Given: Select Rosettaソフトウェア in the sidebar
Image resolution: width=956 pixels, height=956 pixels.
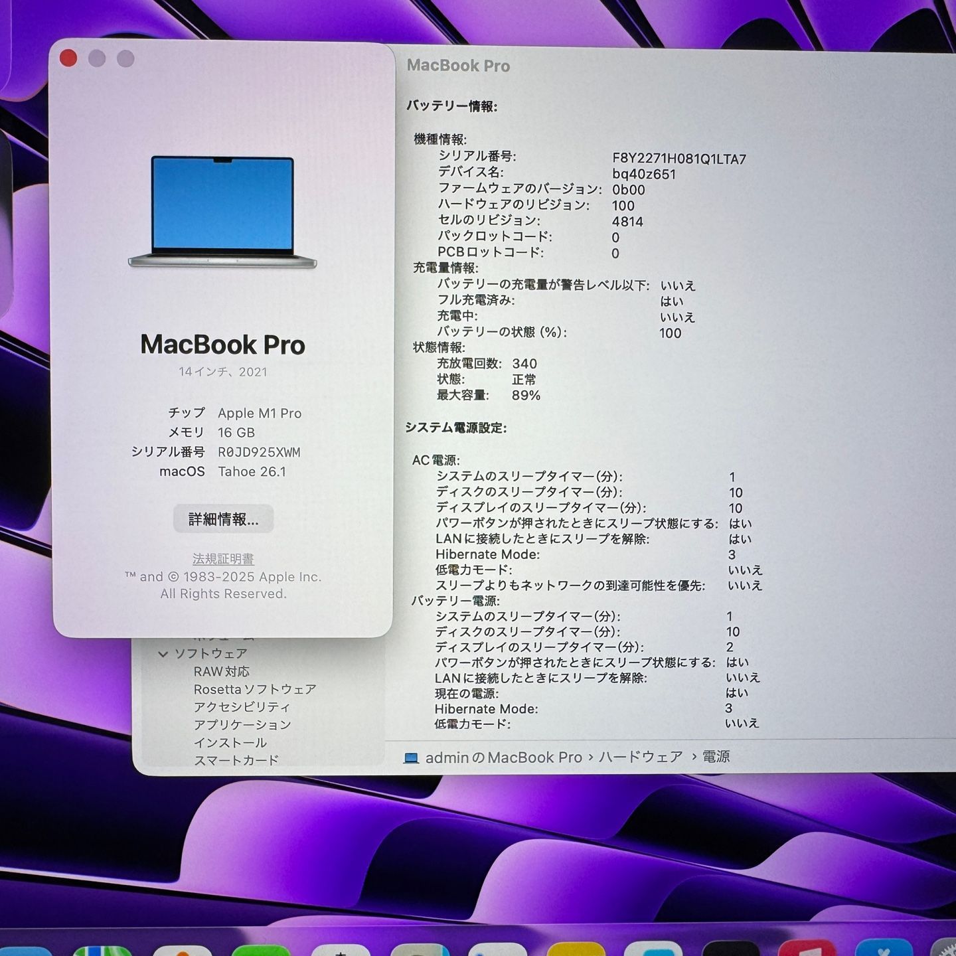Looking at the screenshot, I should 254,689.
